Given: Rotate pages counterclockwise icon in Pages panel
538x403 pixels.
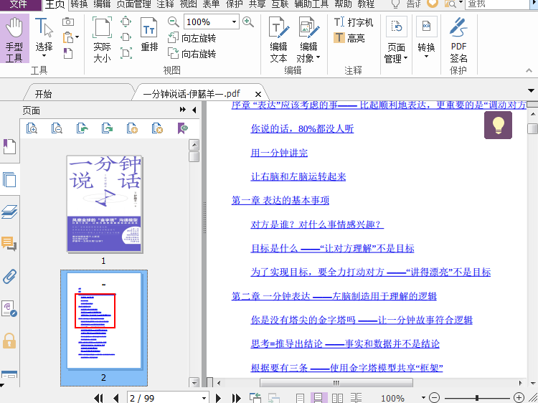Looking at the screenshot, I should tap(82, 128).
